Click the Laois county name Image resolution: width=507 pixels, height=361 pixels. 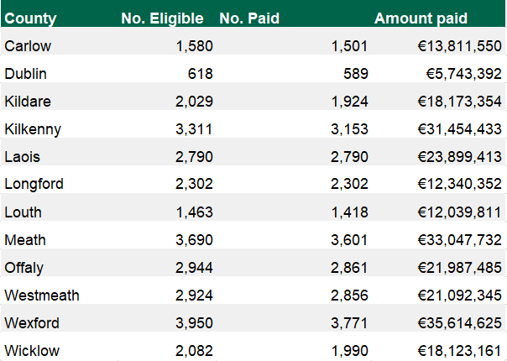pos(22,157)
